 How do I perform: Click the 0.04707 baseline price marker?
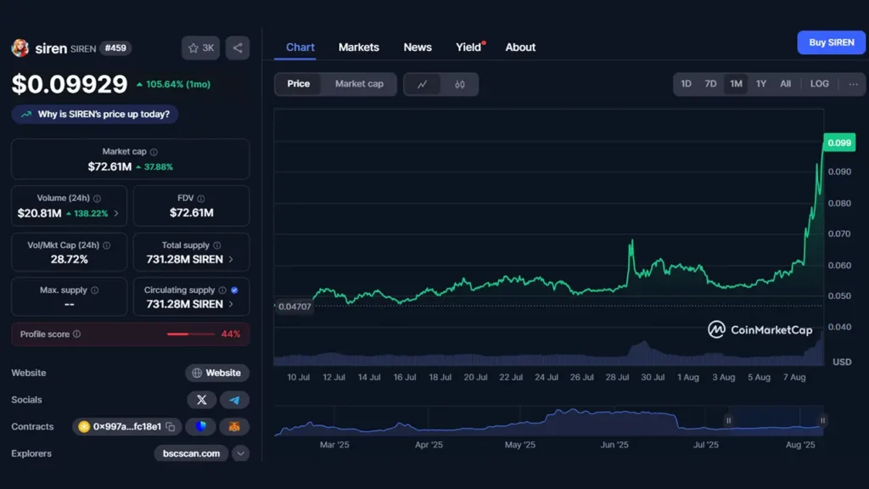click(x=294, y=306)
